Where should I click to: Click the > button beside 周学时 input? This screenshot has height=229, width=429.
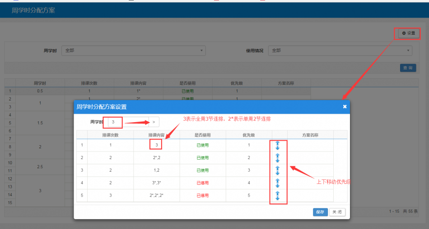(154, 122)
